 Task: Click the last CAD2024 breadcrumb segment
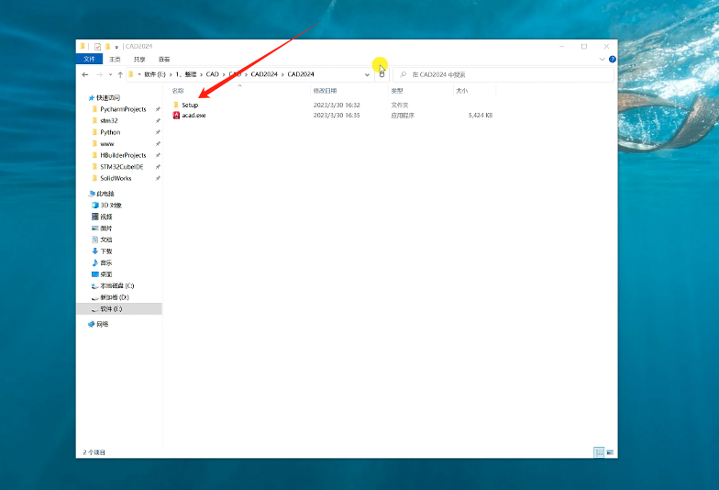tap(301, 74)
